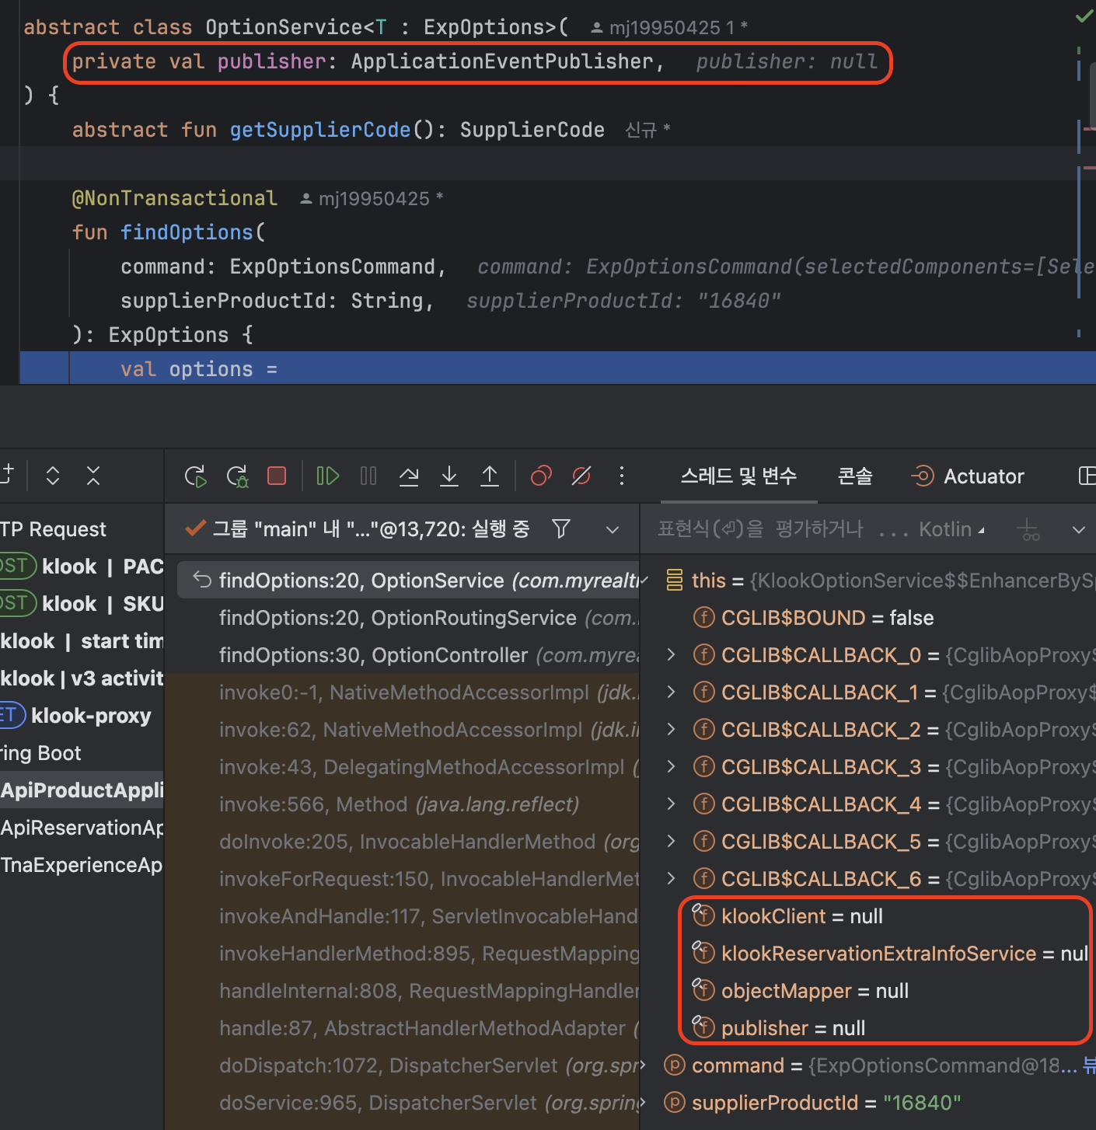The width and height of the screenshot is (1096, 1130).
Task: View breakpoints with the red circles icon
Action: coord(541,476)
